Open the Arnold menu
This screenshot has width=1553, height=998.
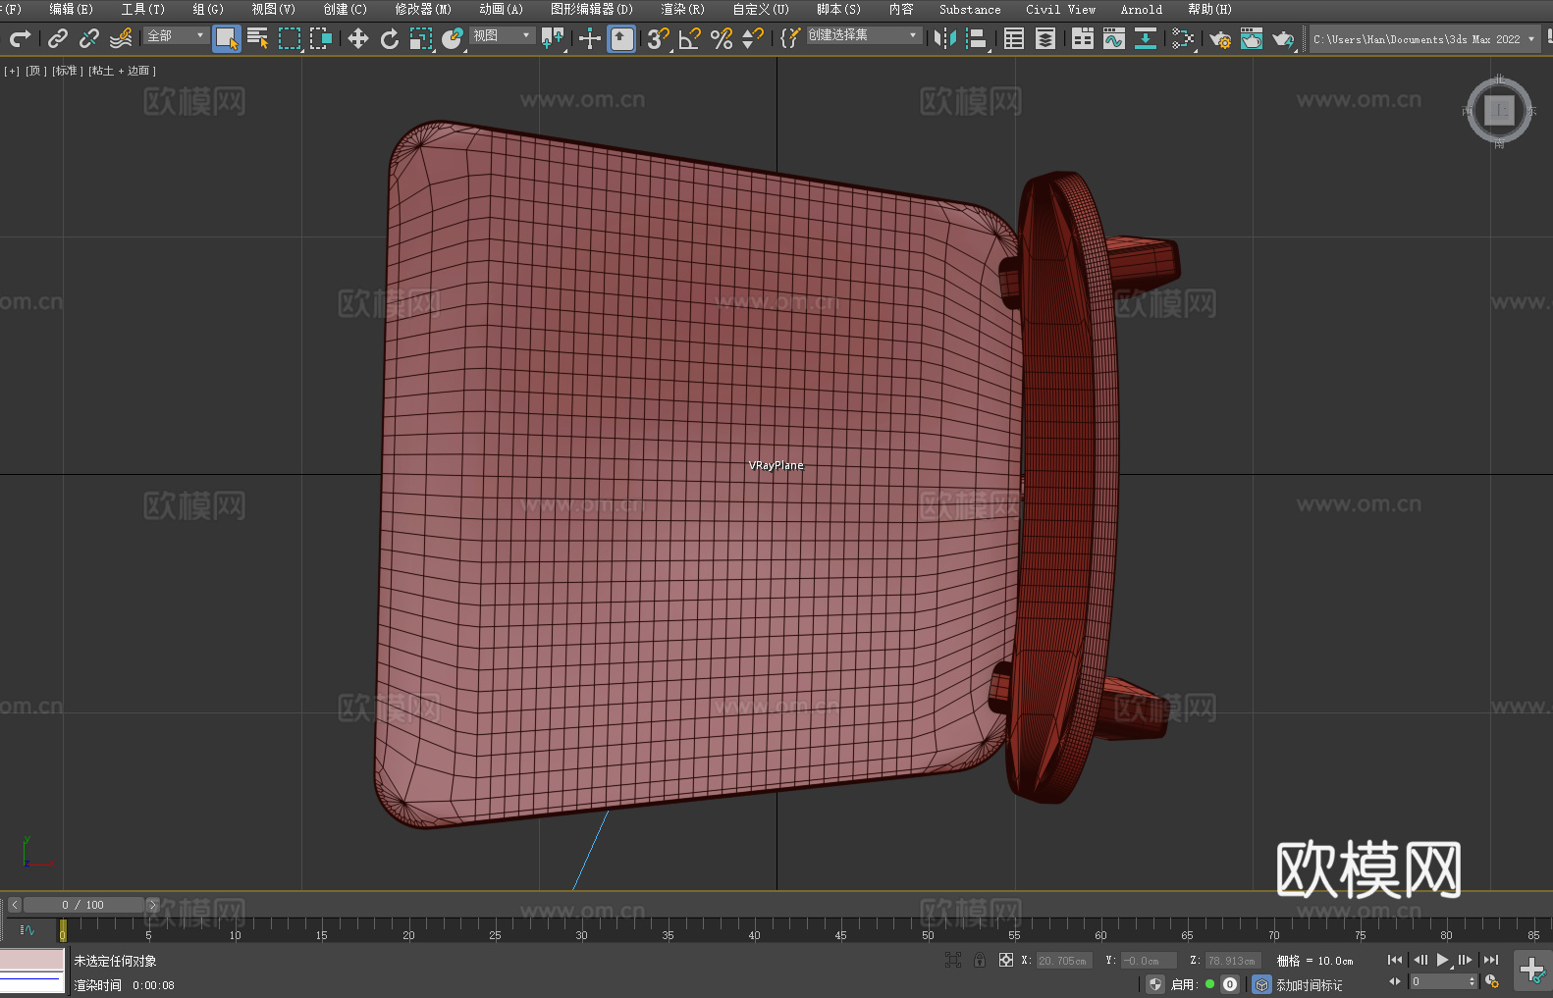pos(1141,9)
